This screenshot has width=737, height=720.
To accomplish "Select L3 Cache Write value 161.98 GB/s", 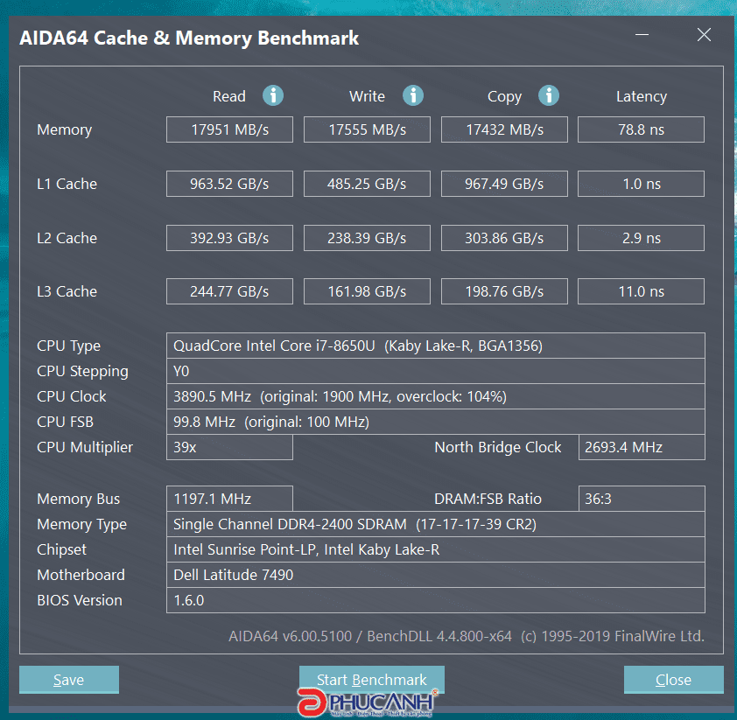I will click(367, 291).
